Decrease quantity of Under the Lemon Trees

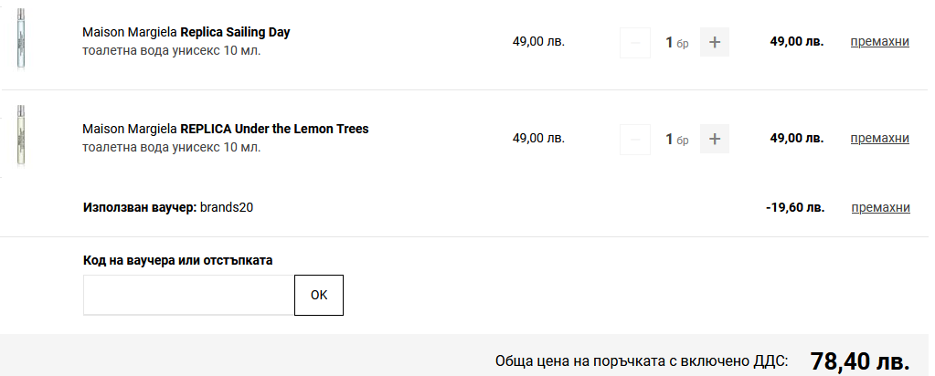point(635,139)
